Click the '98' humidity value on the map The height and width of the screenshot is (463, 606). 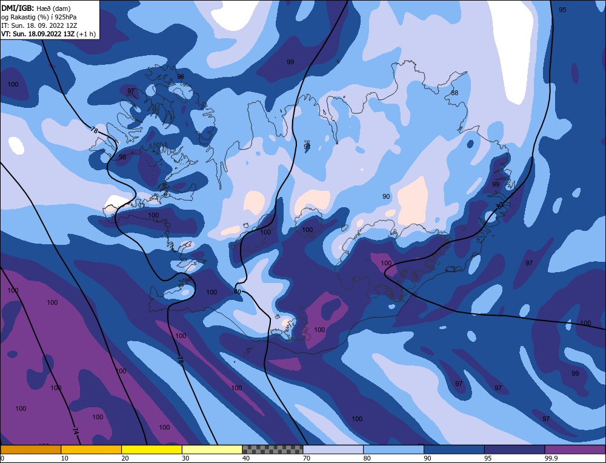[x=122, y=158]
